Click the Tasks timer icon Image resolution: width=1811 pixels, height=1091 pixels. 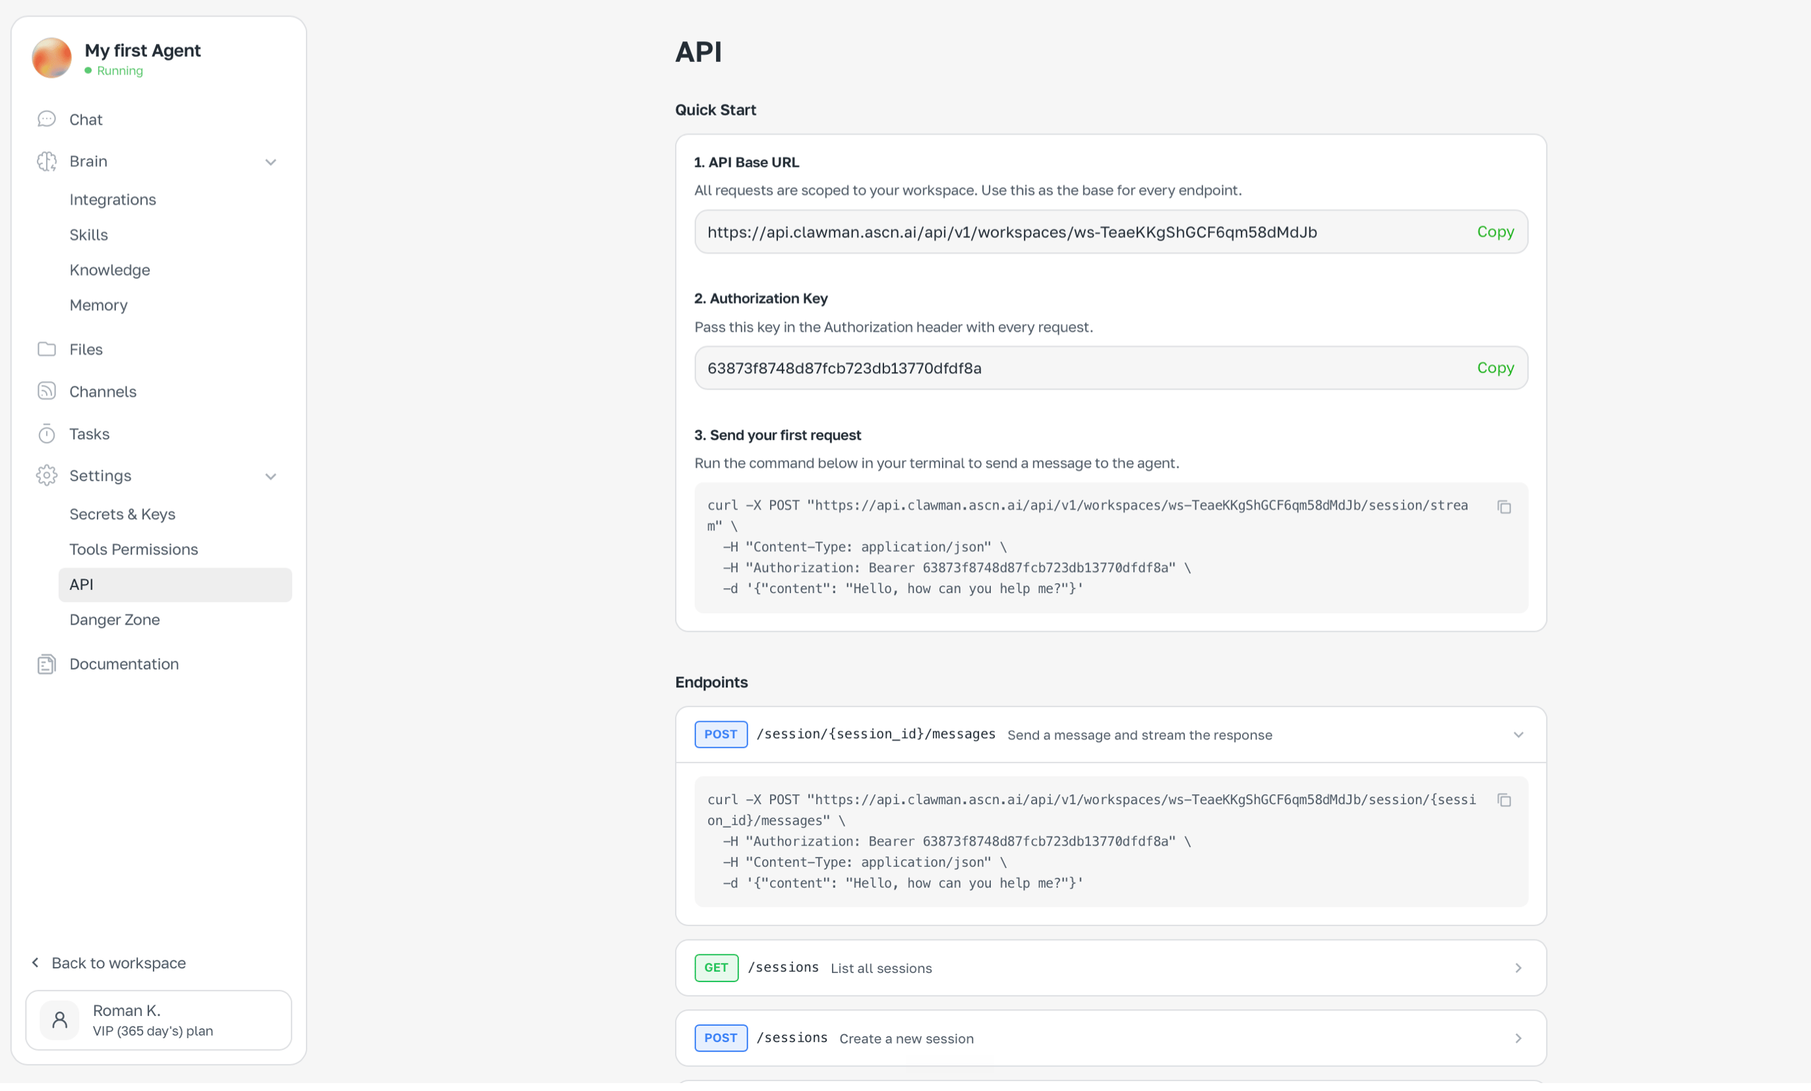click(47, 434)
